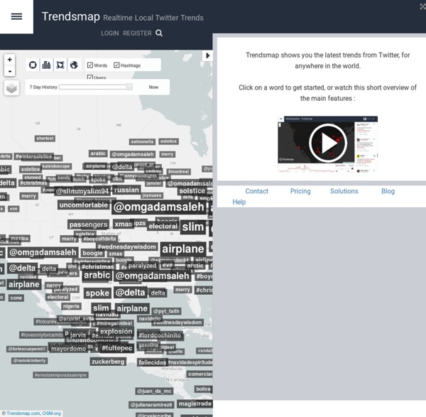Click the 'shortest' trend word
The width and height of the screenshot is (426, 417).
tap(45, 139)
